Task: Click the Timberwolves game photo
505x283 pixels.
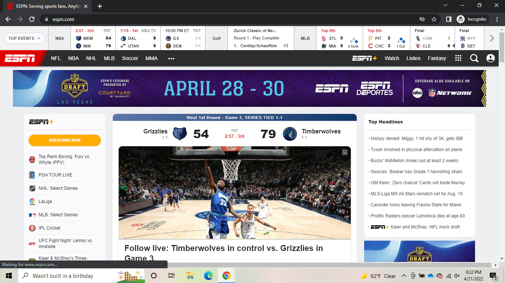Action: point(234,192)
